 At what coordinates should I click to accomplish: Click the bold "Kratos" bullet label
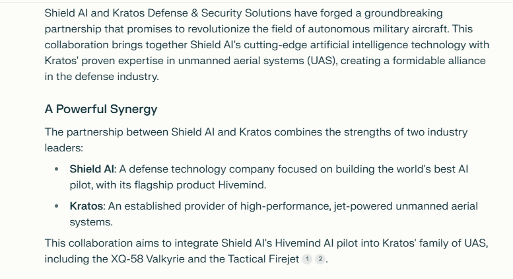pyautogui.click(x=87, y=206)
